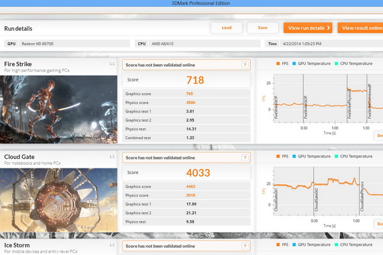Toggle GPU Temperature legend in Ice Storm chart
The image size is (383, 255).
312,245
